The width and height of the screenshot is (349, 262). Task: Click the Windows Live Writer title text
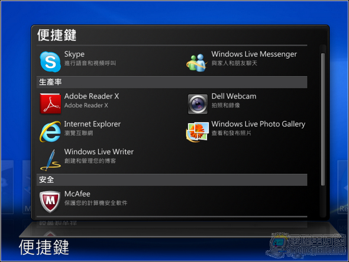99,151
